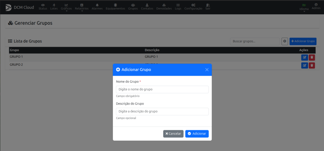The height and width of the screenshot is (151, 324).
Task: Close the Adicionar Grupo dialog
Action: 207,70
